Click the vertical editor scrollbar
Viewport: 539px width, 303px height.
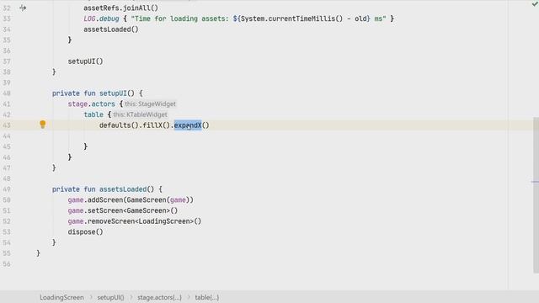pos(536,194)
